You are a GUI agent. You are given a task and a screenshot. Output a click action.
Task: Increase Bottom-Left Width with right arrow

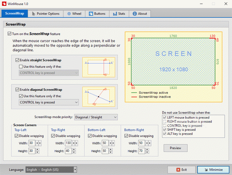113,143
